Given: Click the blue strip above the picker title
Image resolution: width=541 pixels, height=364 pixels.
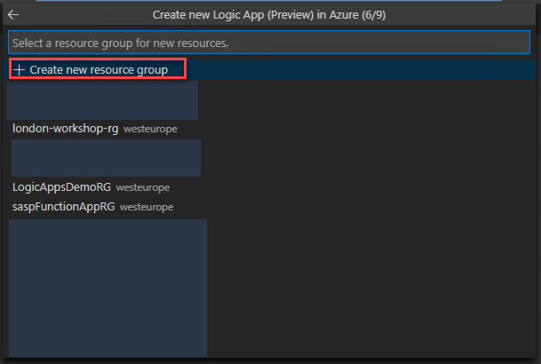Looking at the screenshot, I should (x=269, y=1).
